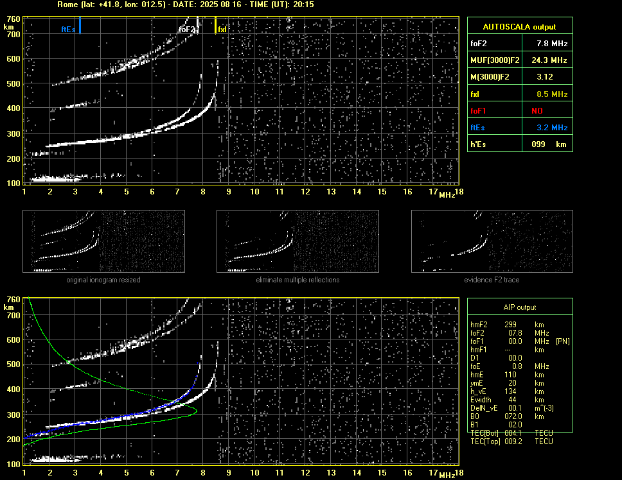622x480 pixels.
Task: Click the AIP output panel title
Action: (520, 307)
